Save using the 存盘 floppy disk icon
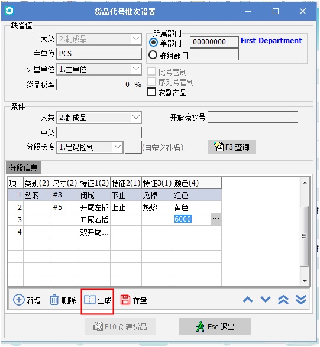This screenshot has width=320, height=347. (x=125, y=300)
